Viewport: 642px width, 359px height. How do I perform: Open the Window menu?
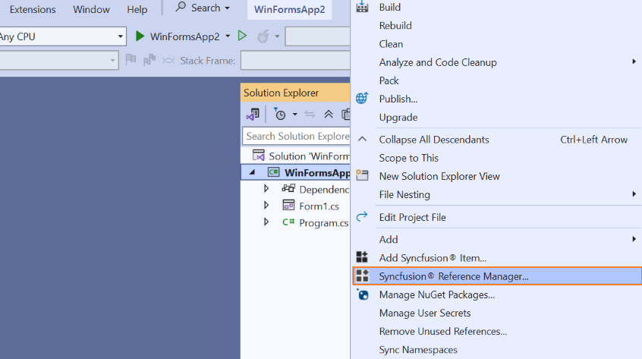coord(91,9)
